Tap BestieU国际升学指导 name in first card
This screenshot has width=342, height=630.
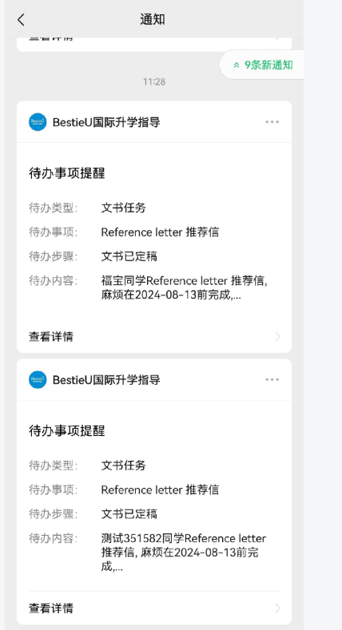tap(106, 121)
